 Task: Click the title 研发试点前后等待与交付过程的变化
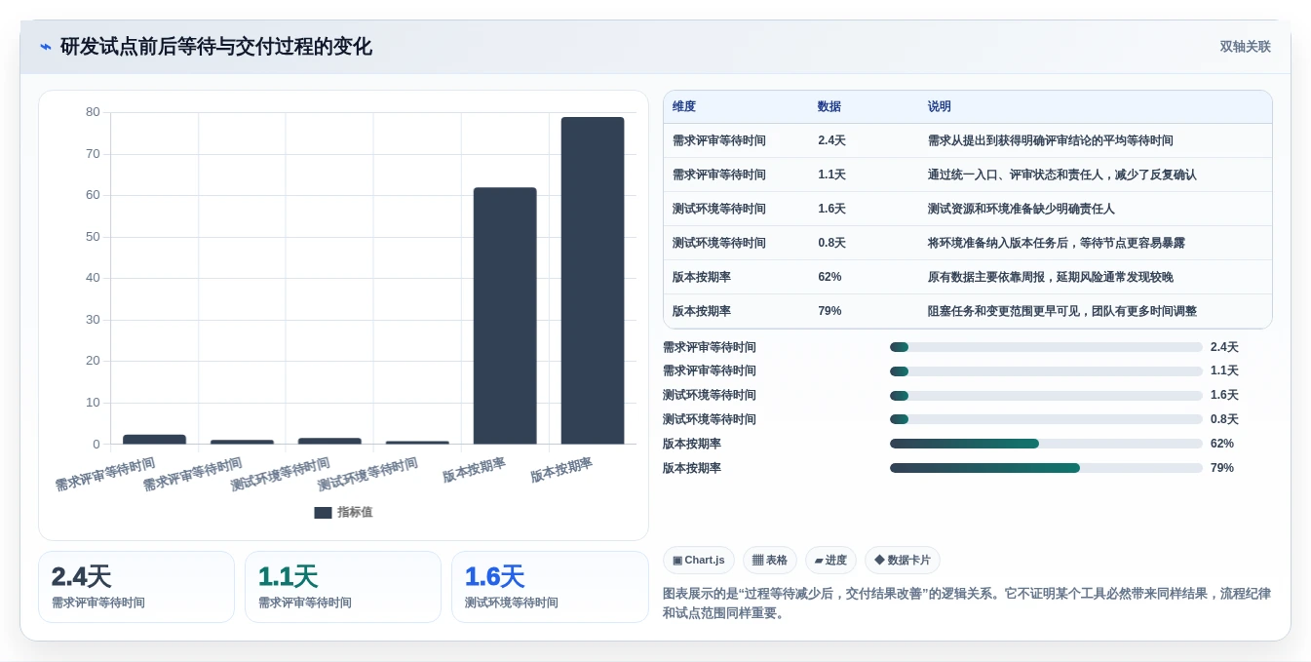(x=216, y=47)
